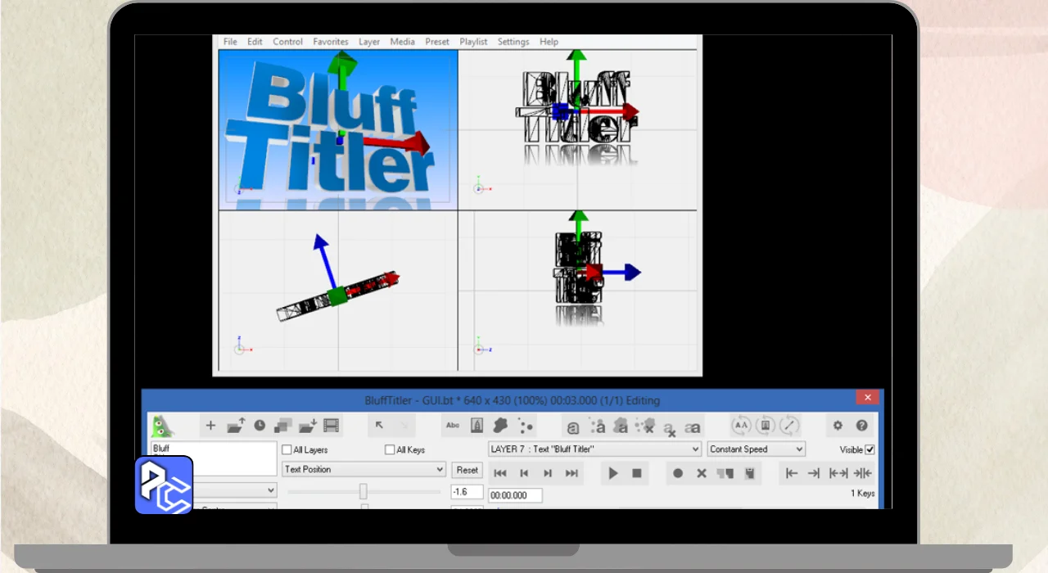Click the blob-shaped add layer icon
This screenshot has width=1048, height=573.
pos(501,426)
